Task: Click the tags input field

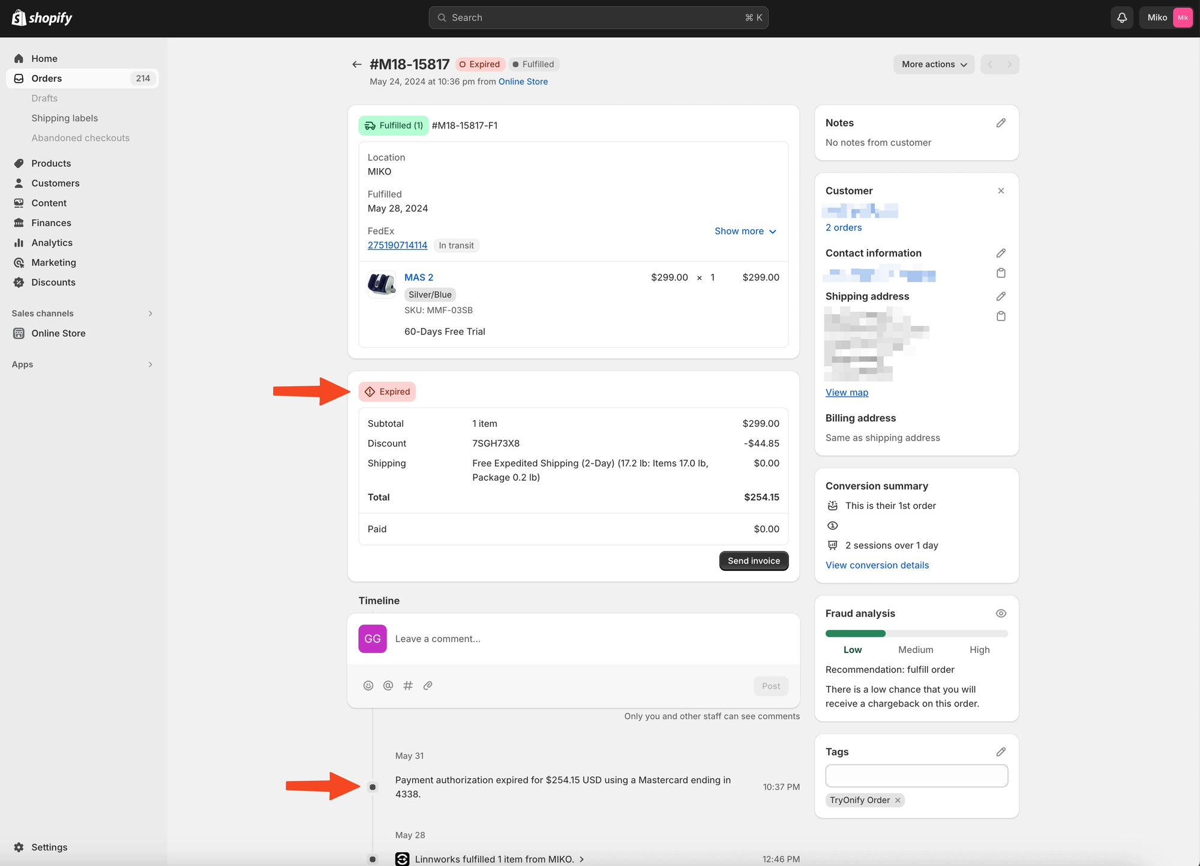Action: tap(916, 776)
